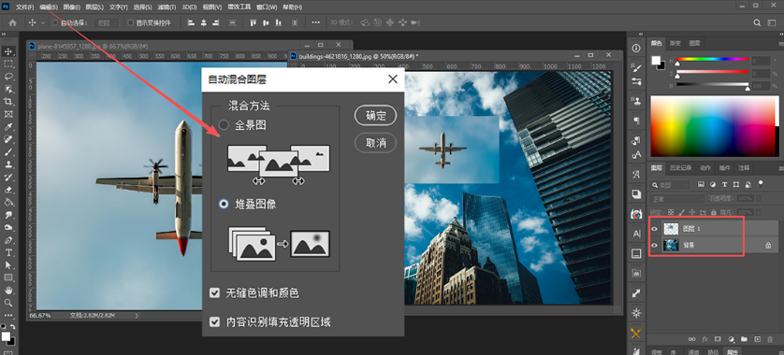Expand the Move tool preset arrow
The width and height of the screenshot is (784, 355).
[42, 22]
